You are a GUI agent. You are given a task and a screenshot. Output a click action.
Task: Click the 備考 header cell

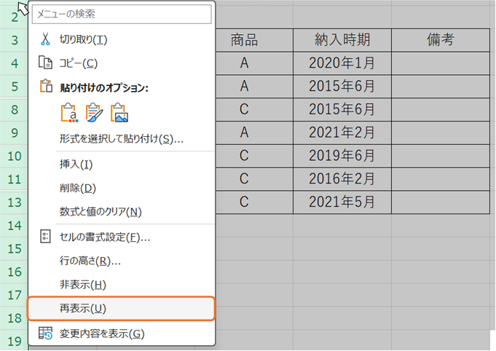pyautogui.click(x=441, y=40)
